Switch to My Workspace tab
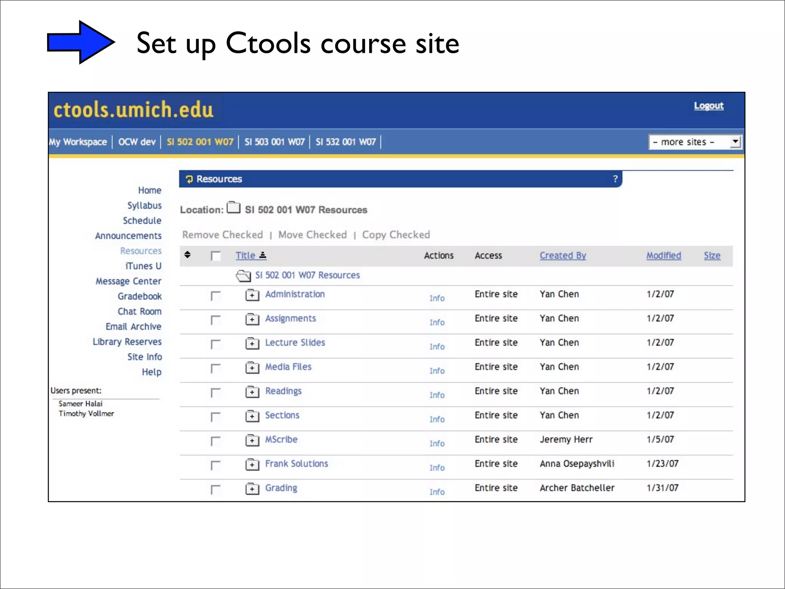The height and width of the screenshot is (589, 785). (78, 142)
